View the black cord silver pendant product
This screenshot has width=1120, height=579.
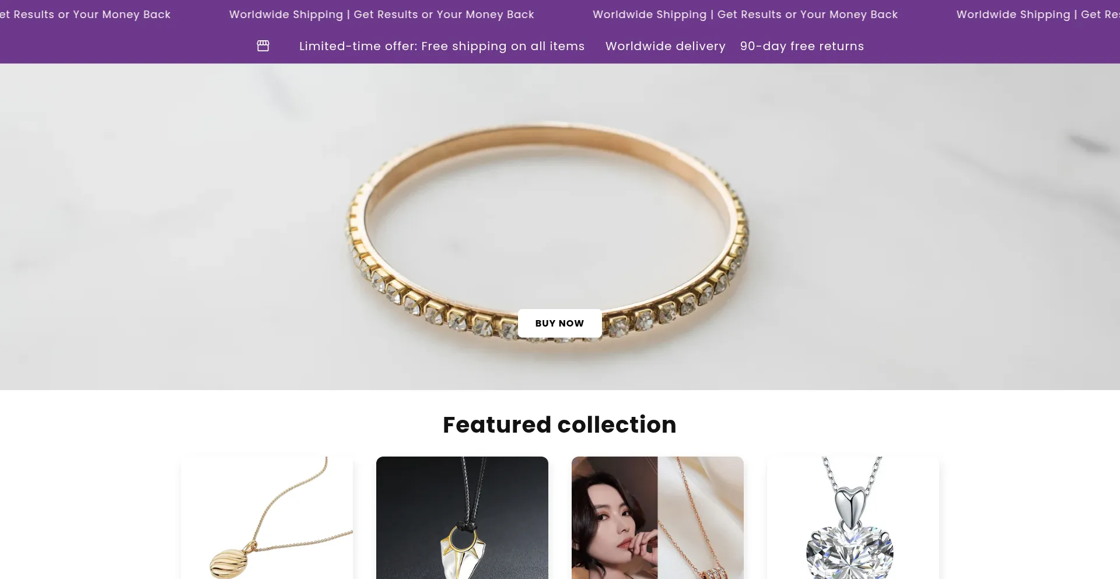[462, 518]
